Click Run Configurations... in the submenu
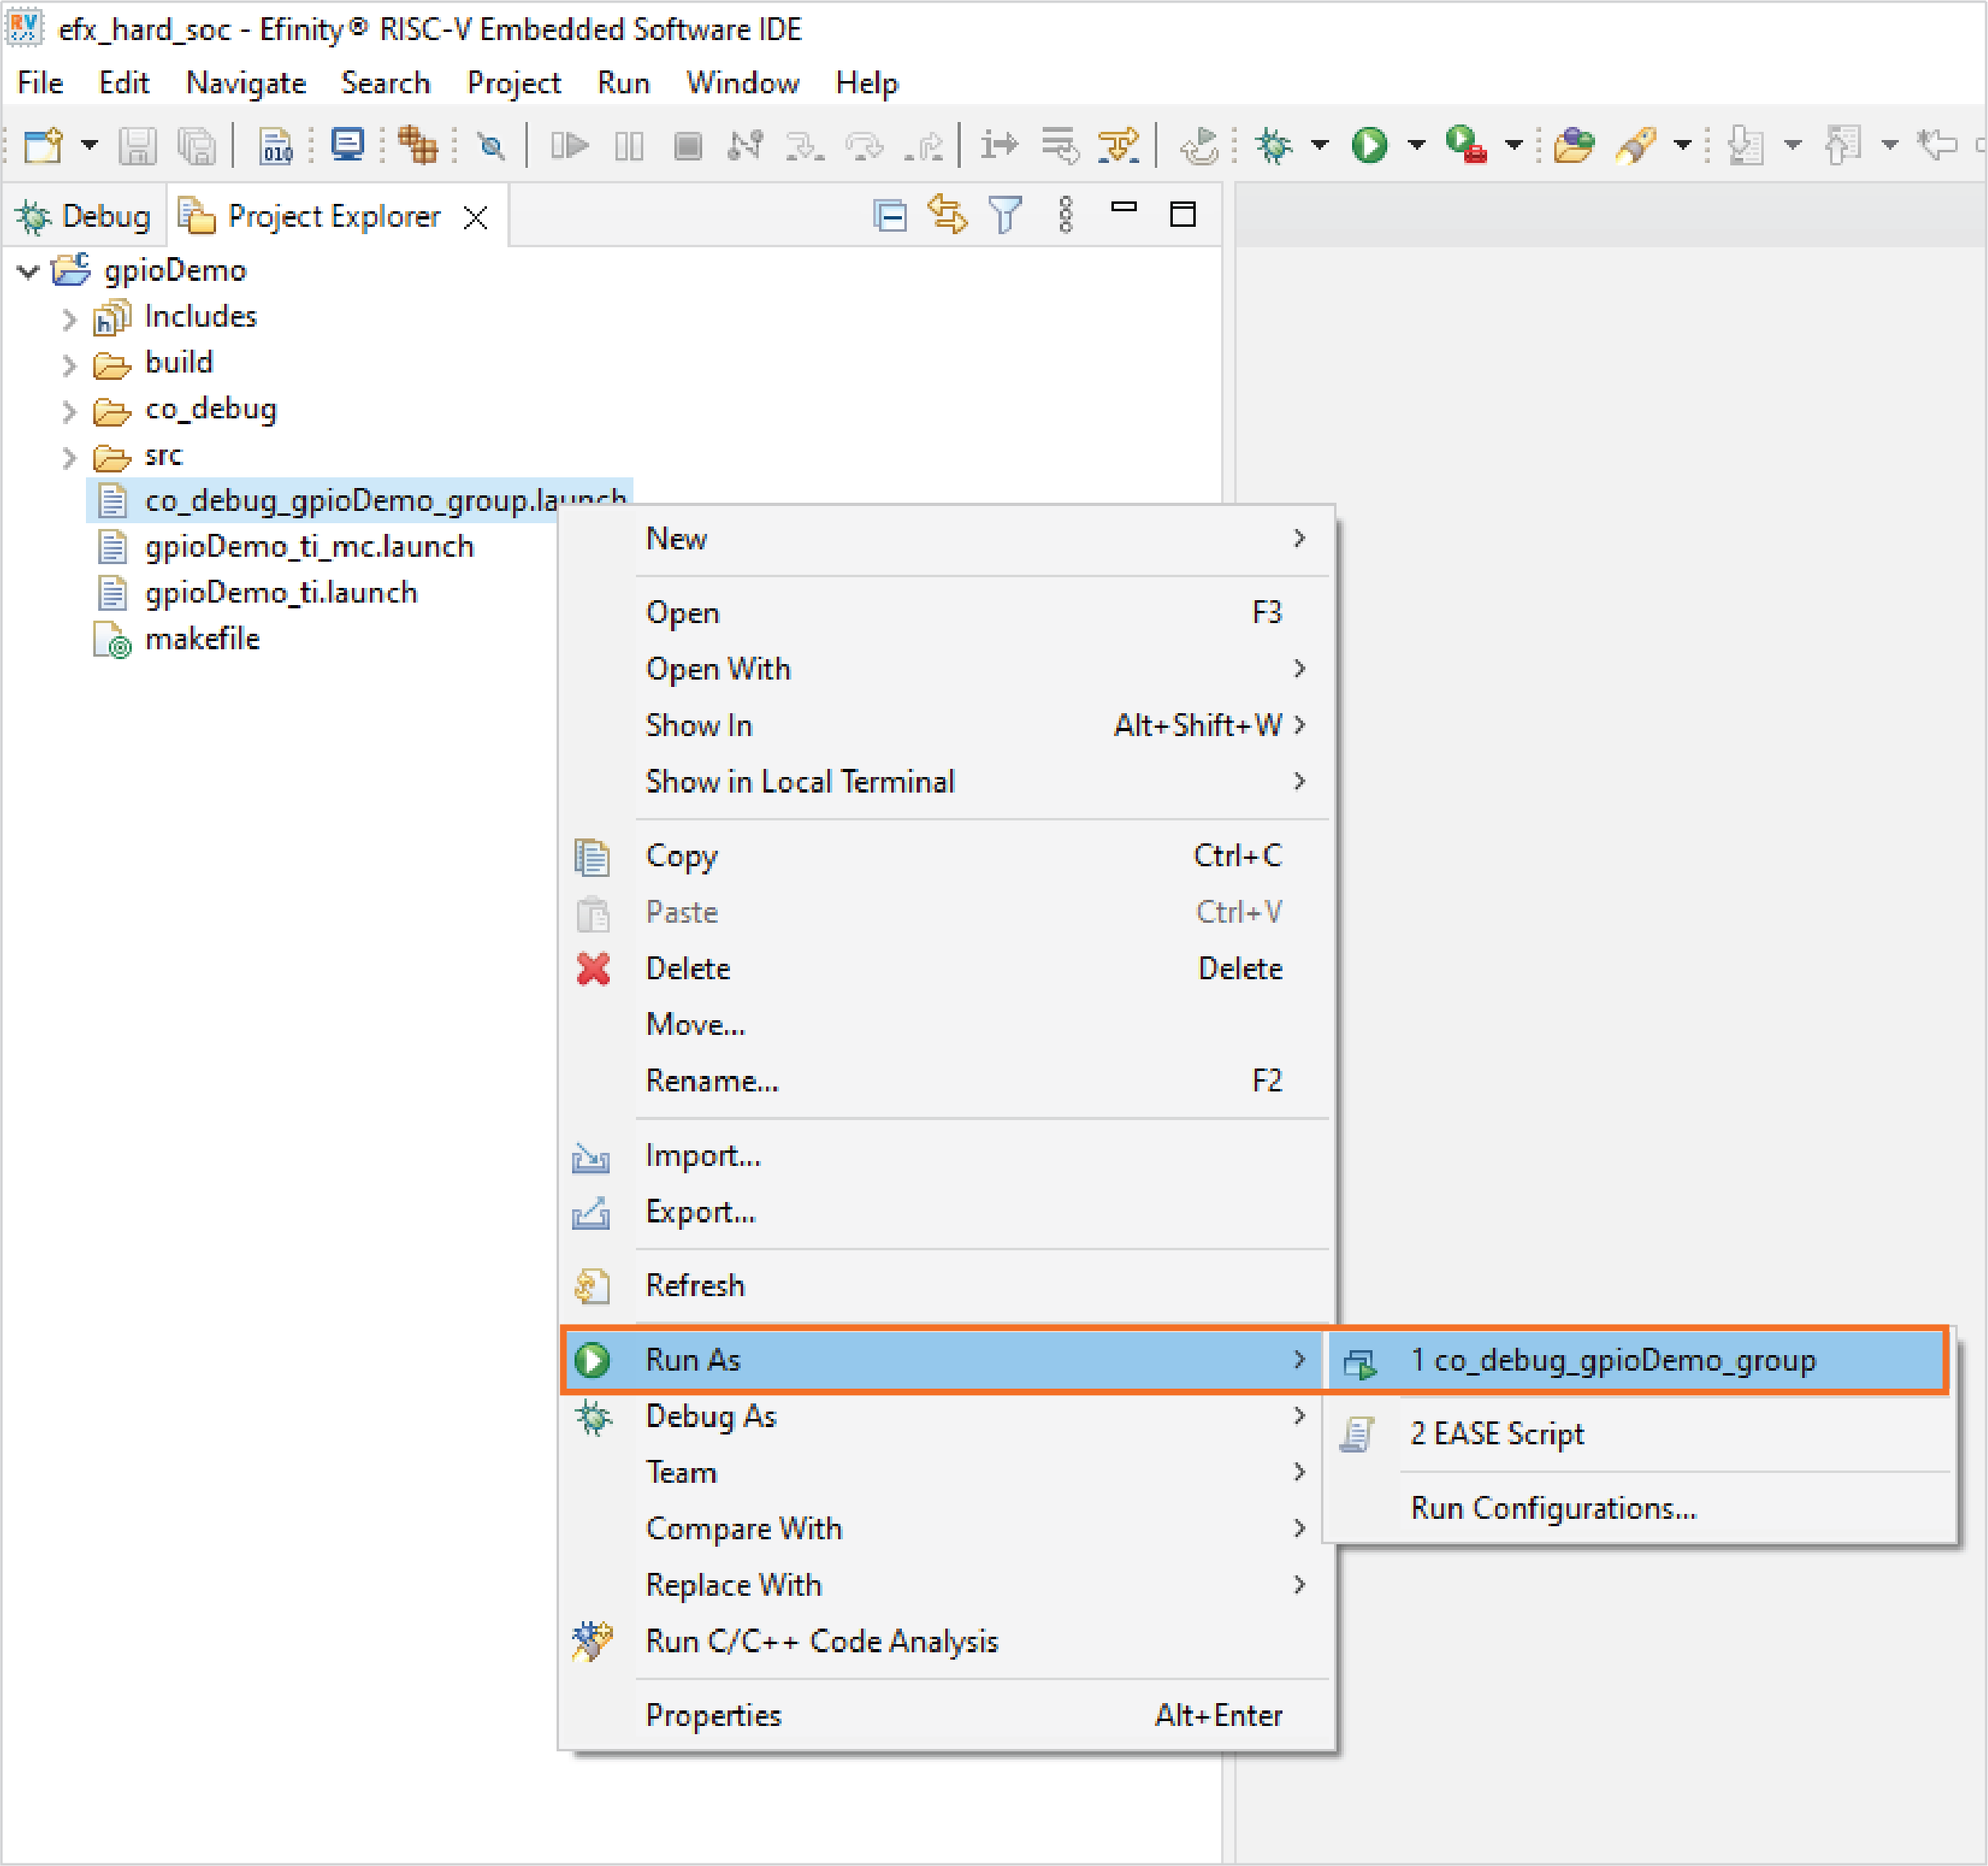1988x1866 pixels. pyautogui.click(x=1553, y=1509)
